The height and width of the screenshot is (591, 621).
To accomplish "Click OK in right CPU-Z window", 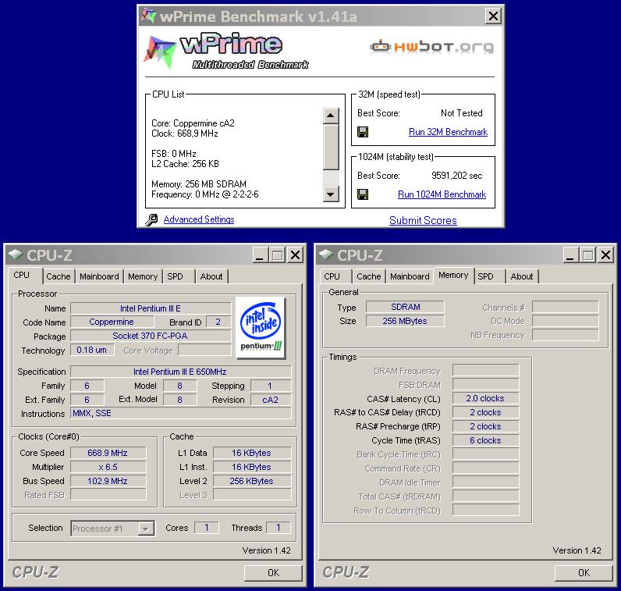I will (x=584, y=573).
